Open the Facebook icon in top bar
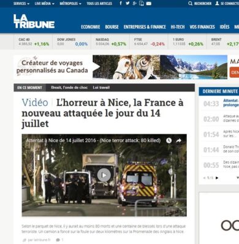This screenshot has height=244, width=239. pyautogui.click(x=121, y=3)
